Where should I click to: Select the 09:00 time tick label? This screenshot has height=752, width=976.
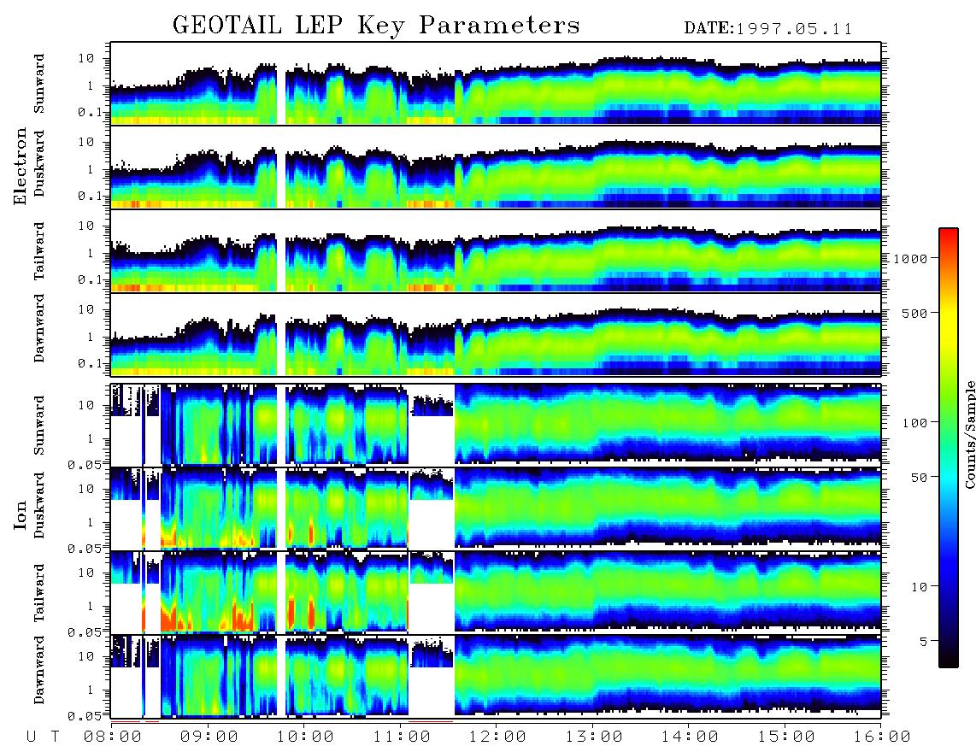coord(209,737)
